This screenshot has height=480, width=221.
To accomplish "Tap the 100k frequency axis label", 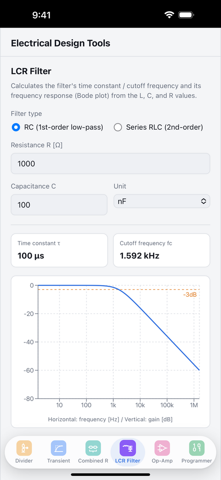I will coord(167,405).
